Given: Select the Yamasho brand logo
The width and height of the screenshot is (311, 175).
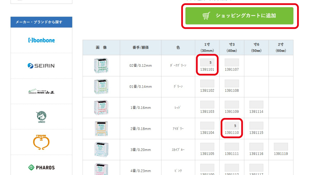Looking at the screenshot, I should (x=41, y=91).
